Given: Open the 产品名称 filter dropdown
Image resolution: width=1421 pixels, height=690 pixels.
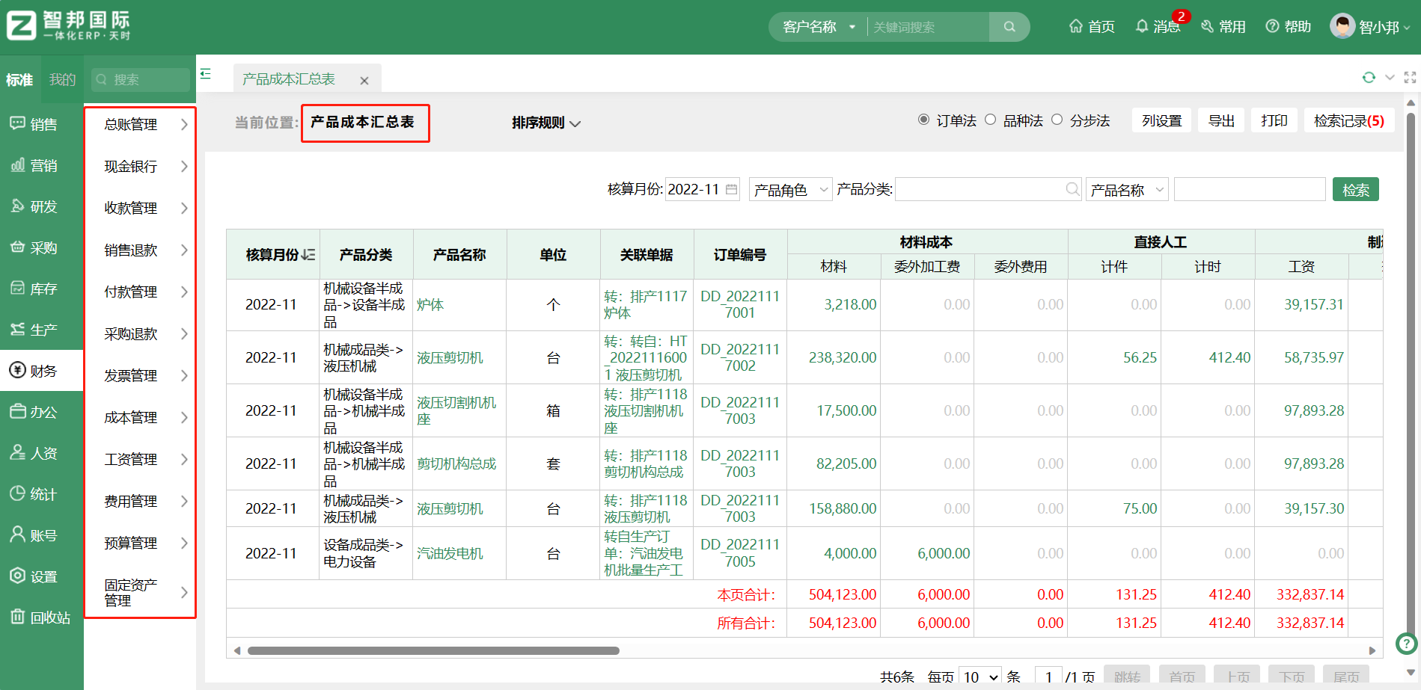Looking at the screenshot, I should (x=1127, y=190).
